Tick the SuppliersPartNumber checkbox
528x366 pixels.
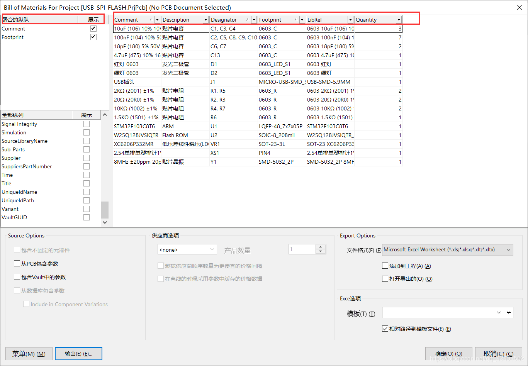point(87,166)
